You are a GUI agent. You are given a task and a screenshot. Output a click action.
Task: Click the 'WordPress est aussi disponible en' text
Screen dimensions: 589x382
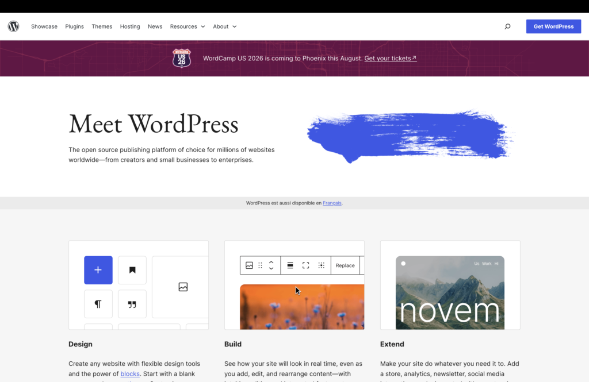284,203
